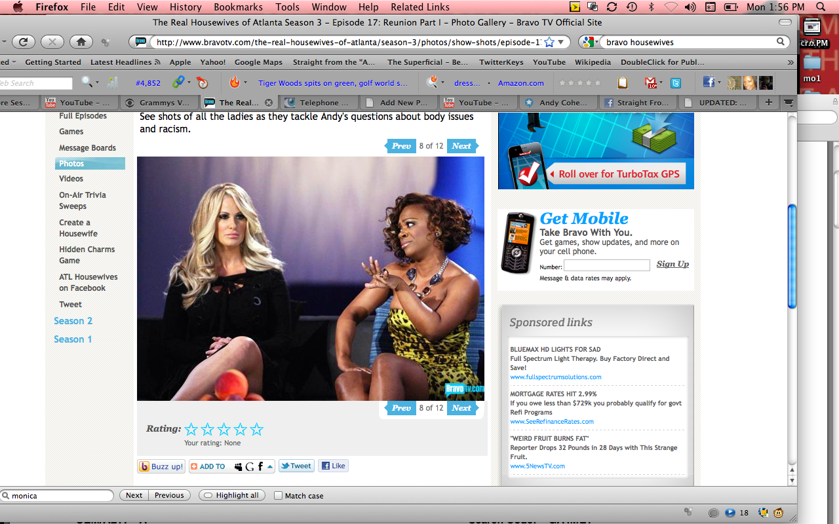Open the URL bar history dropdown
839x524 pixels.
point(560,42)
